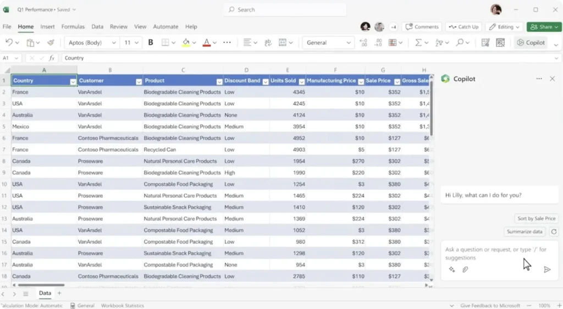Viewport: 563px width, 309px height.
Task: Open the Formulas ribbon tab
Action: 73,26
